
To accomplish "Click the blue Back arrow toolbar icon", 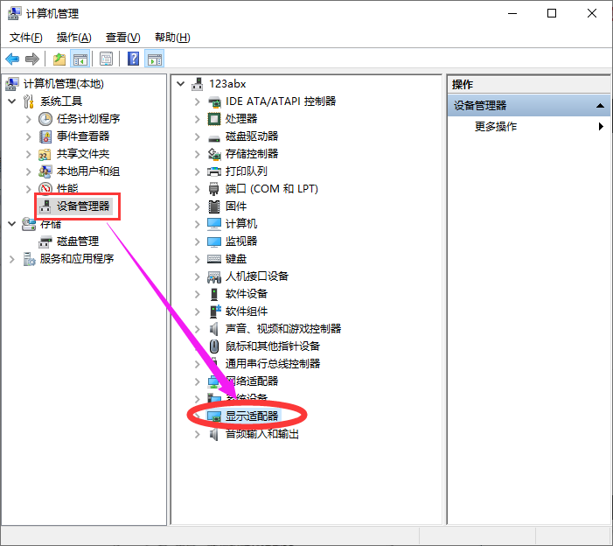I will pos(12,59).
